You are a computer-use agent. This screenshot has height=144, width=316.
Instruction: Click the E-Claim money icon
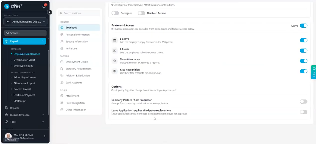pos(115,50)
